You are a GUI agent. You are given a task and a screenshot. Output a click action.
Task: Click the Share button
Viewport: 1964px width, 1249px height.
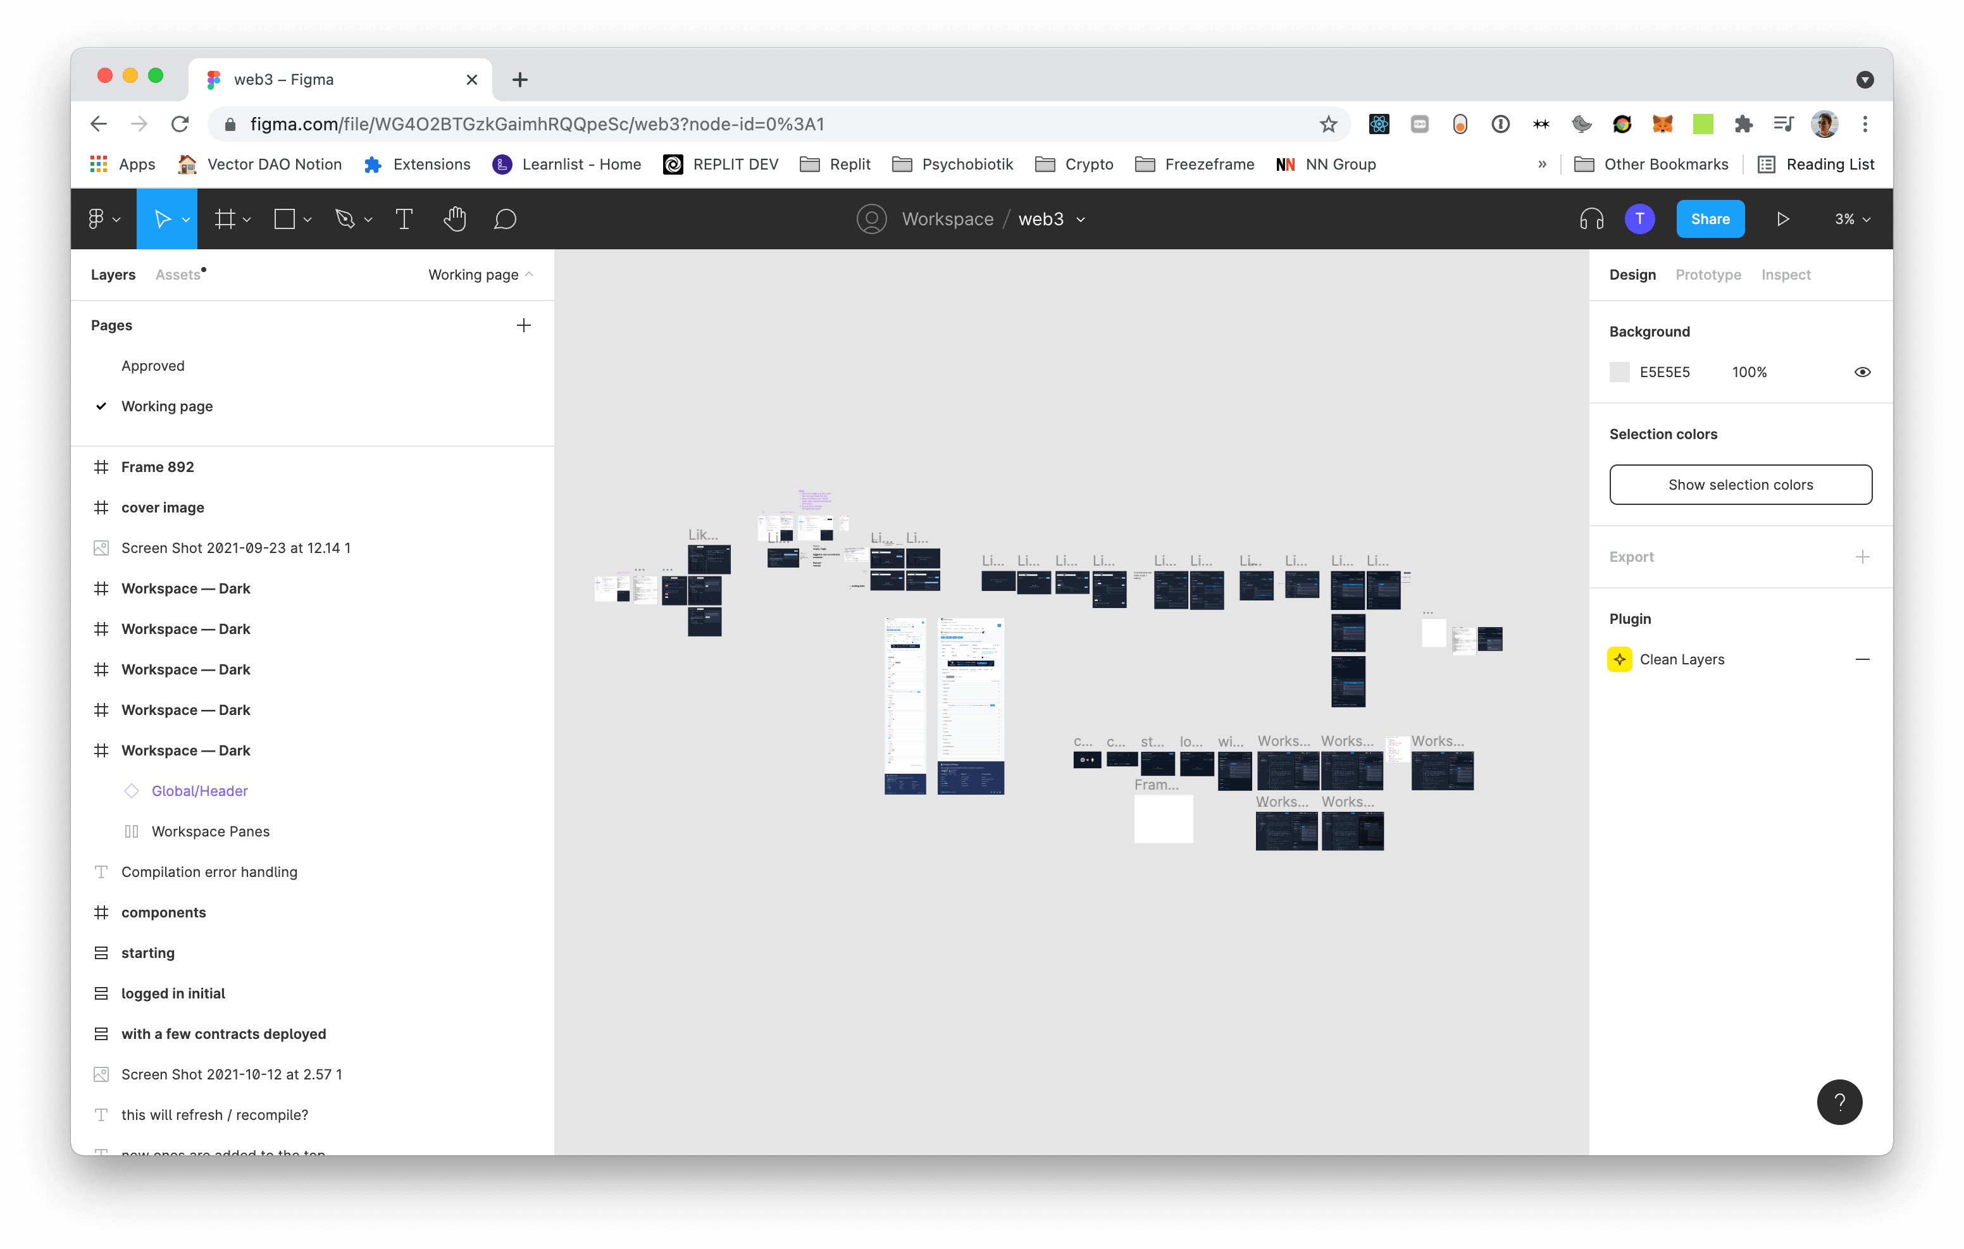(x=1710, y=219)
